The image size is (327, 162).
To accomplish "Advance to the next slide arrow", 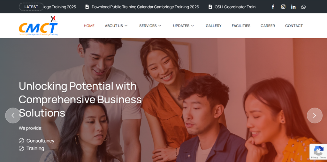I will click(315, 116).
